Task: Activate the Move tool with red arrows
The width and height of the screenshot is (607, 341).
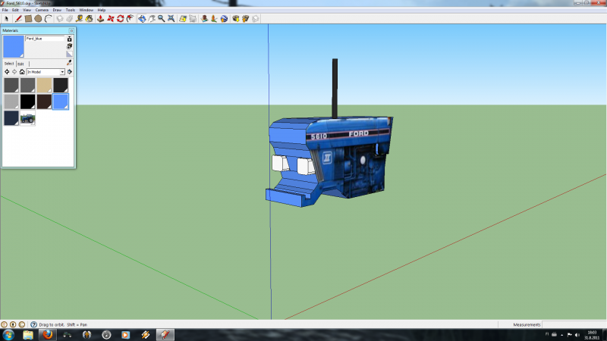Action: point(111,18)
